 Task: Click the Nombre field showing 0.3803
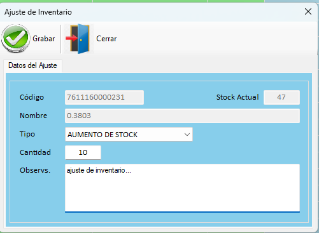click(182, 116)
